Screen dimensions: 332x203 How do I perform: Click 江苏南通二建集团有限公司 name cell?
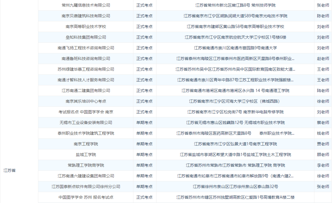click(86, 91)
